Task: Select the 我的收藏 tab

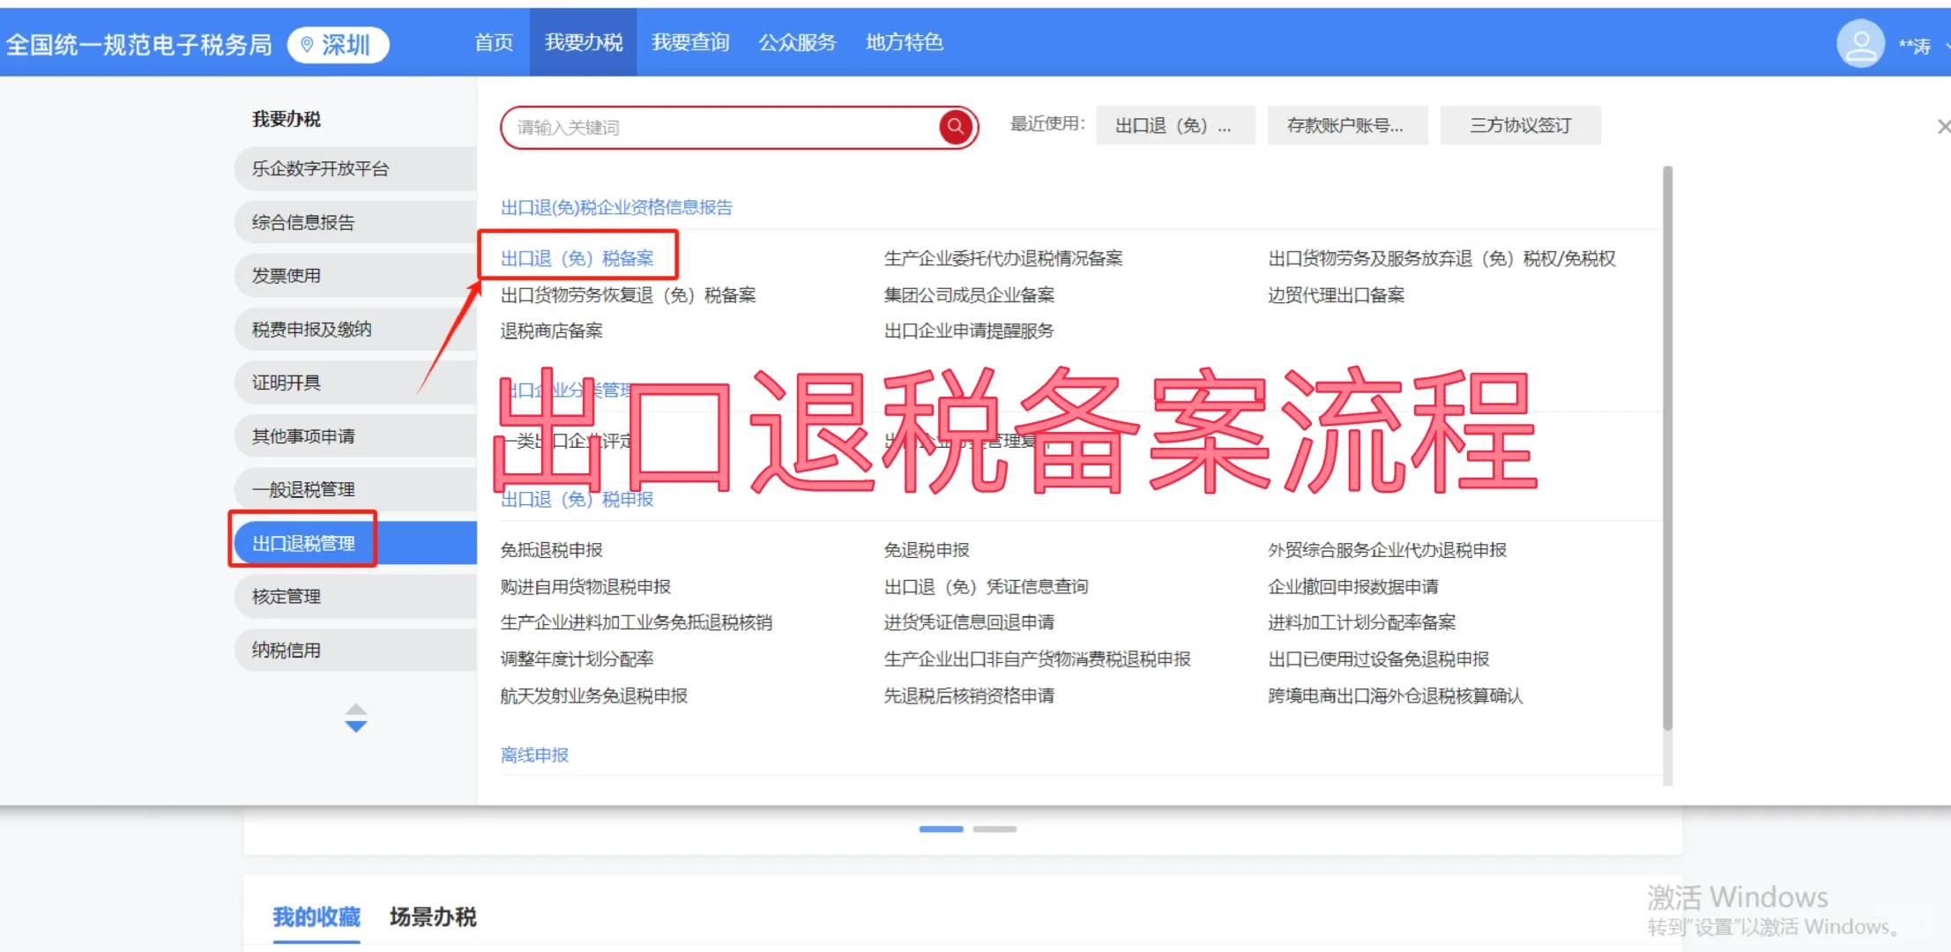Action: [x=316, y=917]
